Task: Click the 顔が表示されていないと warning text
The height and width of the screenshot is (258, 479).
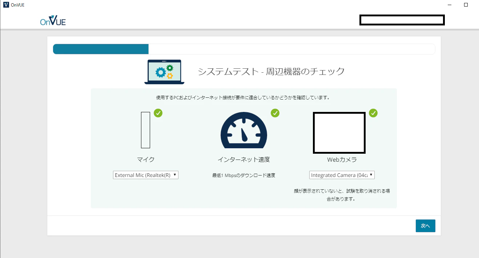Action: [342, 195]
